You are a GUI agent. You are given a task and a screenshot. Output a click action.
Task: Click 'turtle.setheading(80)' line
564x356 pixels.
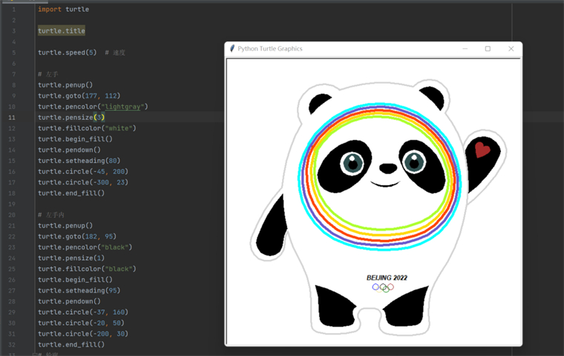[79, 161]
